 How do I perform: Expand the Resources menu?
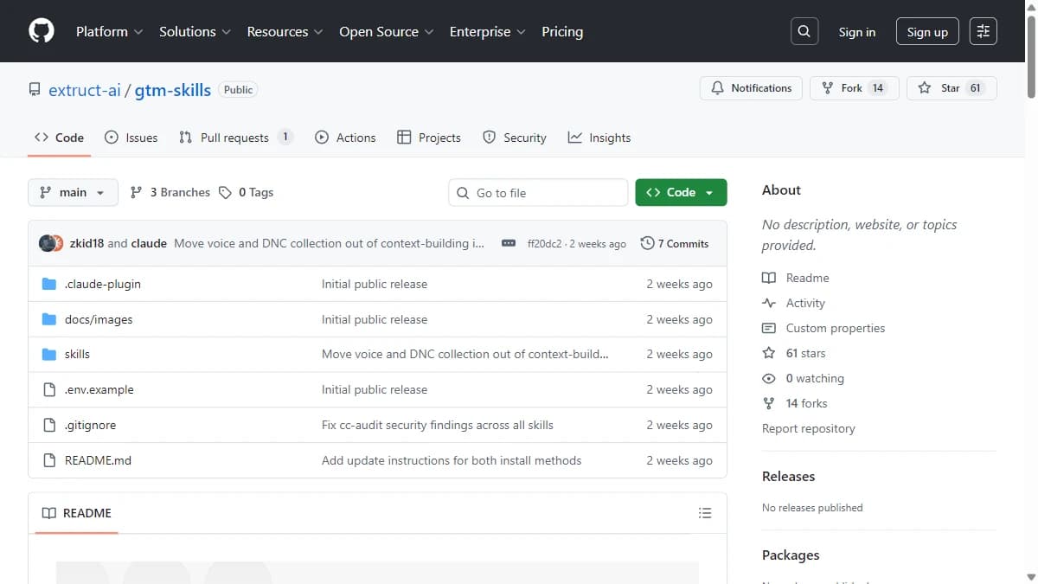(x=285, y=31)
